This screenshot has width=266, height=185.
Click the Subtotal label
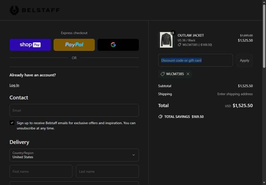click(165, 86)
